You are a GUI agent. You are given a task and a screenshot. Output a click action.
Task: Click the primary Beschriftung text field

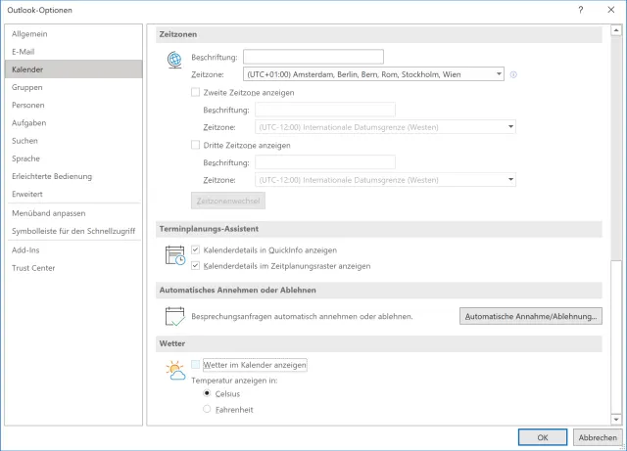click(313, 57)
